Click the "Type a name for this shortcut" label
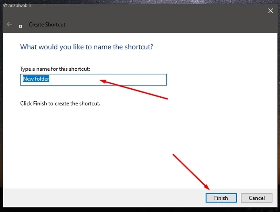 coord(55,69)
